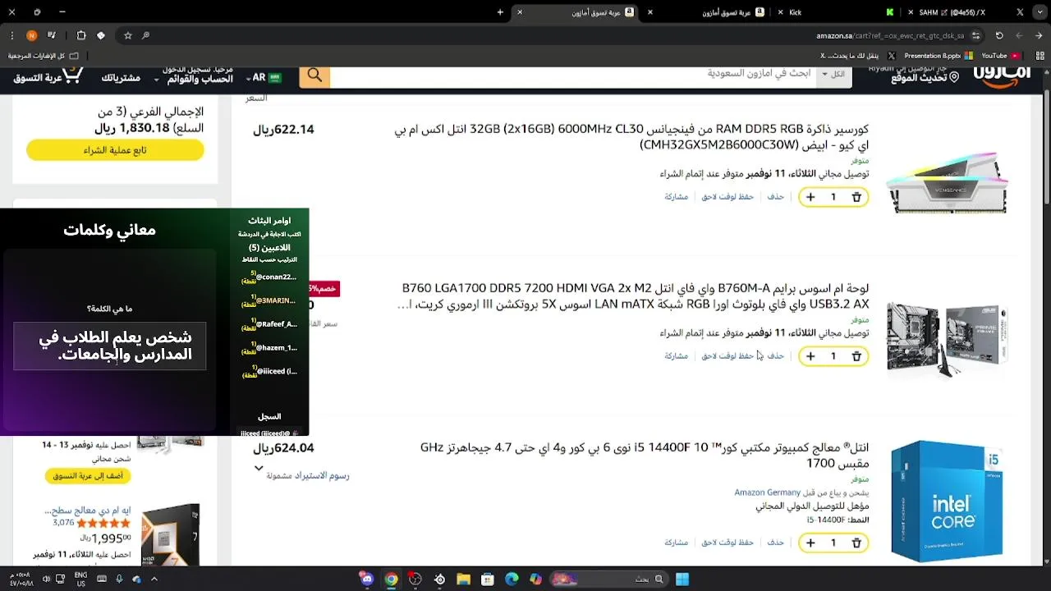The image size is (1051, 591).
Task: Increase quantity plus for Intel i5 processor
Action: click(x=810, y=543)
